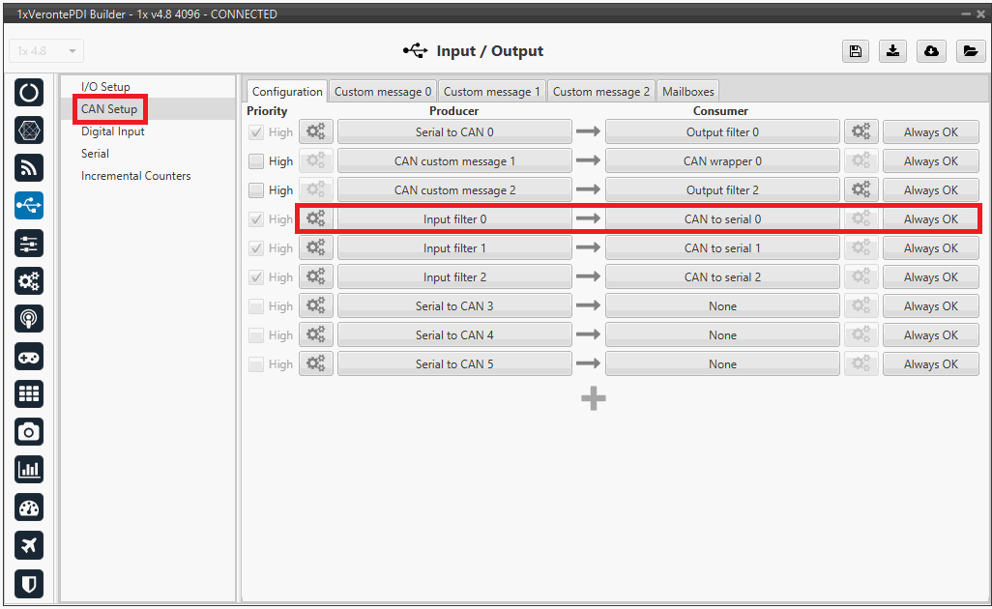Viewport: 992px width, 609px height.
Task: Toggle High priority checkbox for CAN custom message 2
Action: tap(256, 190)
